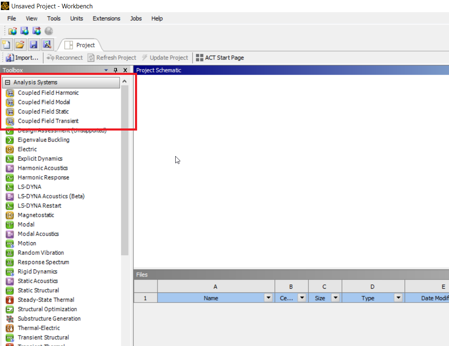The width and height of the screenshot is (449, 346).
Task: Click column A header in Files table
Action: [216, 287]
